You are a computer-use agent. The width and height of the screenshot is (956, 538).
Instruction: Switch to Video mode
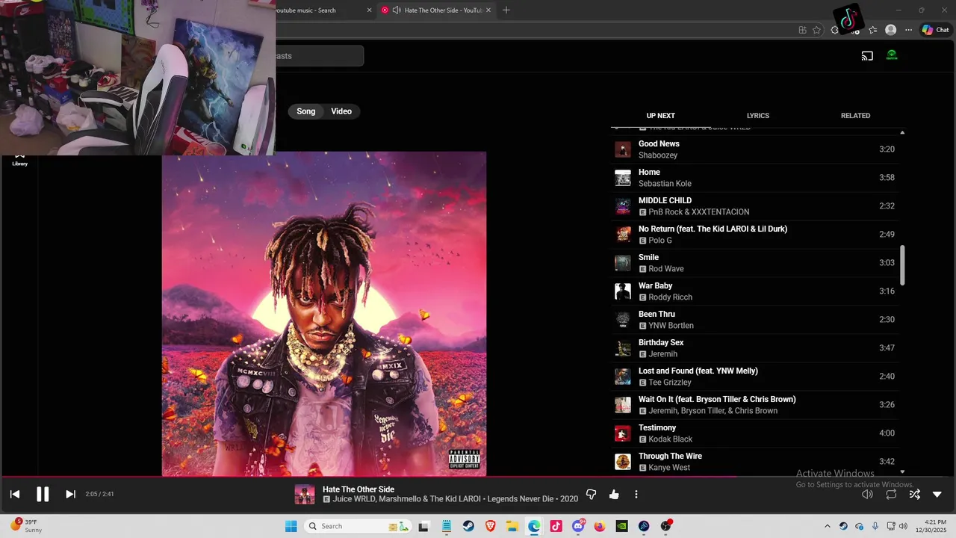[341, 111]
